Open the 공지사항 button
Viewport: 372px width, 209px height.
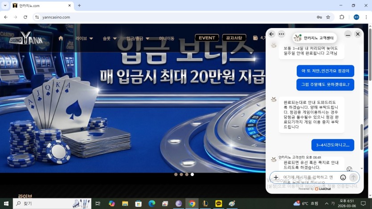[234, 38]
